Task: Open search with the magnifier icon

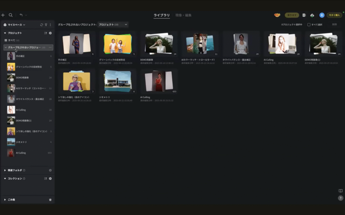Action: click(11, 15)
